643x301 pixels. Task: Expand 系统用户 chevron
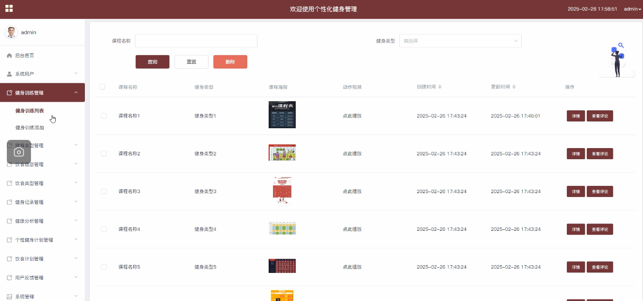[x=76, y=74]
